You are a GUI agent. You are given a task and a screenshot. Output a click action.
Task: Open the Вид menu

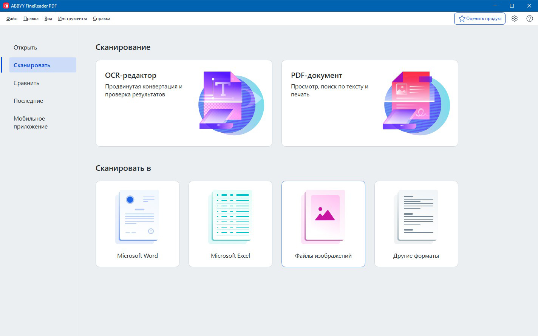(48, 19)
